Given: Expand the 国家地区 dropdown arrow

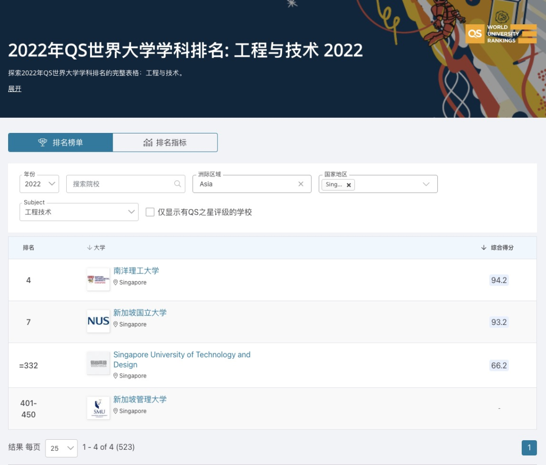Looking at the screenshot, I should point(426,184).
